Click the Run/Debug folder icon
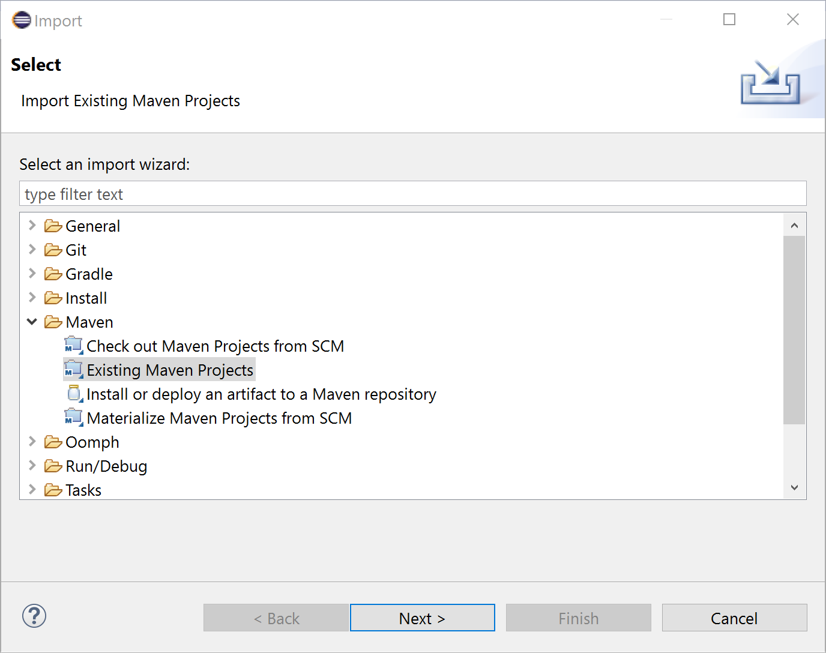Screen dimensions: 826x653 pyautogui.click(x=53, y=466)
